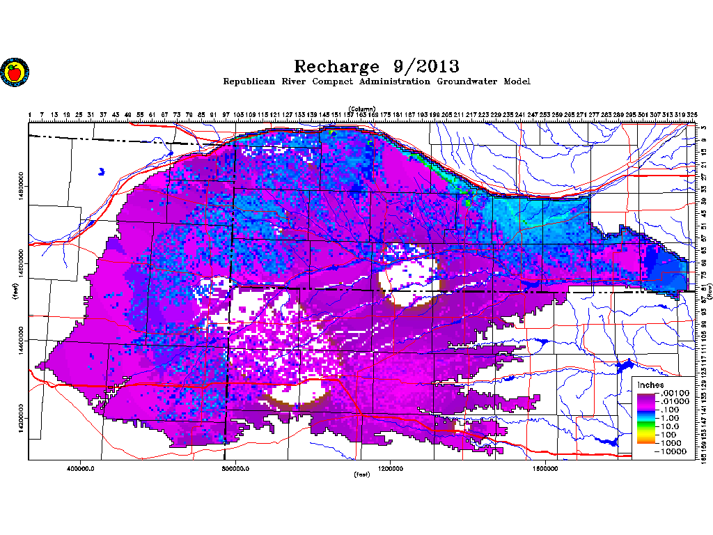Image resolution: width=713 pixels, height=535 pixels.
Task: Click the (Column) axis heading
Action: pos(362,109)
